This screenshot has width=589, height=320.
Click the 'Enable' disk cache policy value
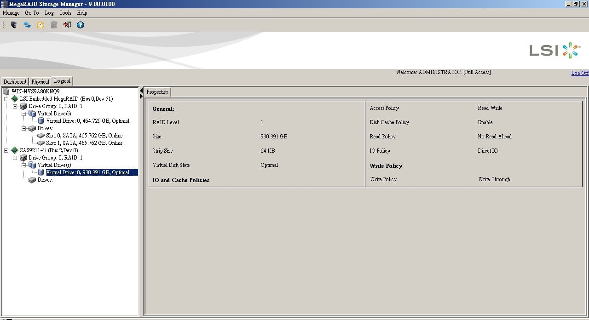(x=485, y=122)
